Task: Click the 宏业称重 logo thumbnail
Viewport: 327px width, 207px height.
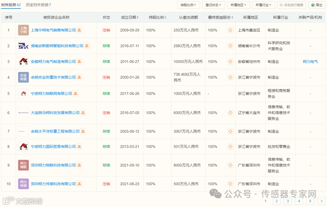Action: (x=23, y=77)
